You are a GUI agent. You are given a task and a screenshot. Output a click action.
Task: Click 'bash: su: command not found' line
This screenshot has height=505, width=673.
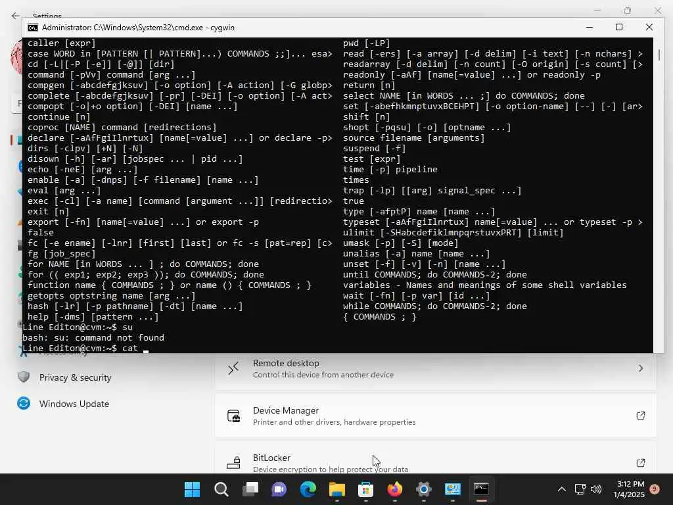(x=93, y=337)
